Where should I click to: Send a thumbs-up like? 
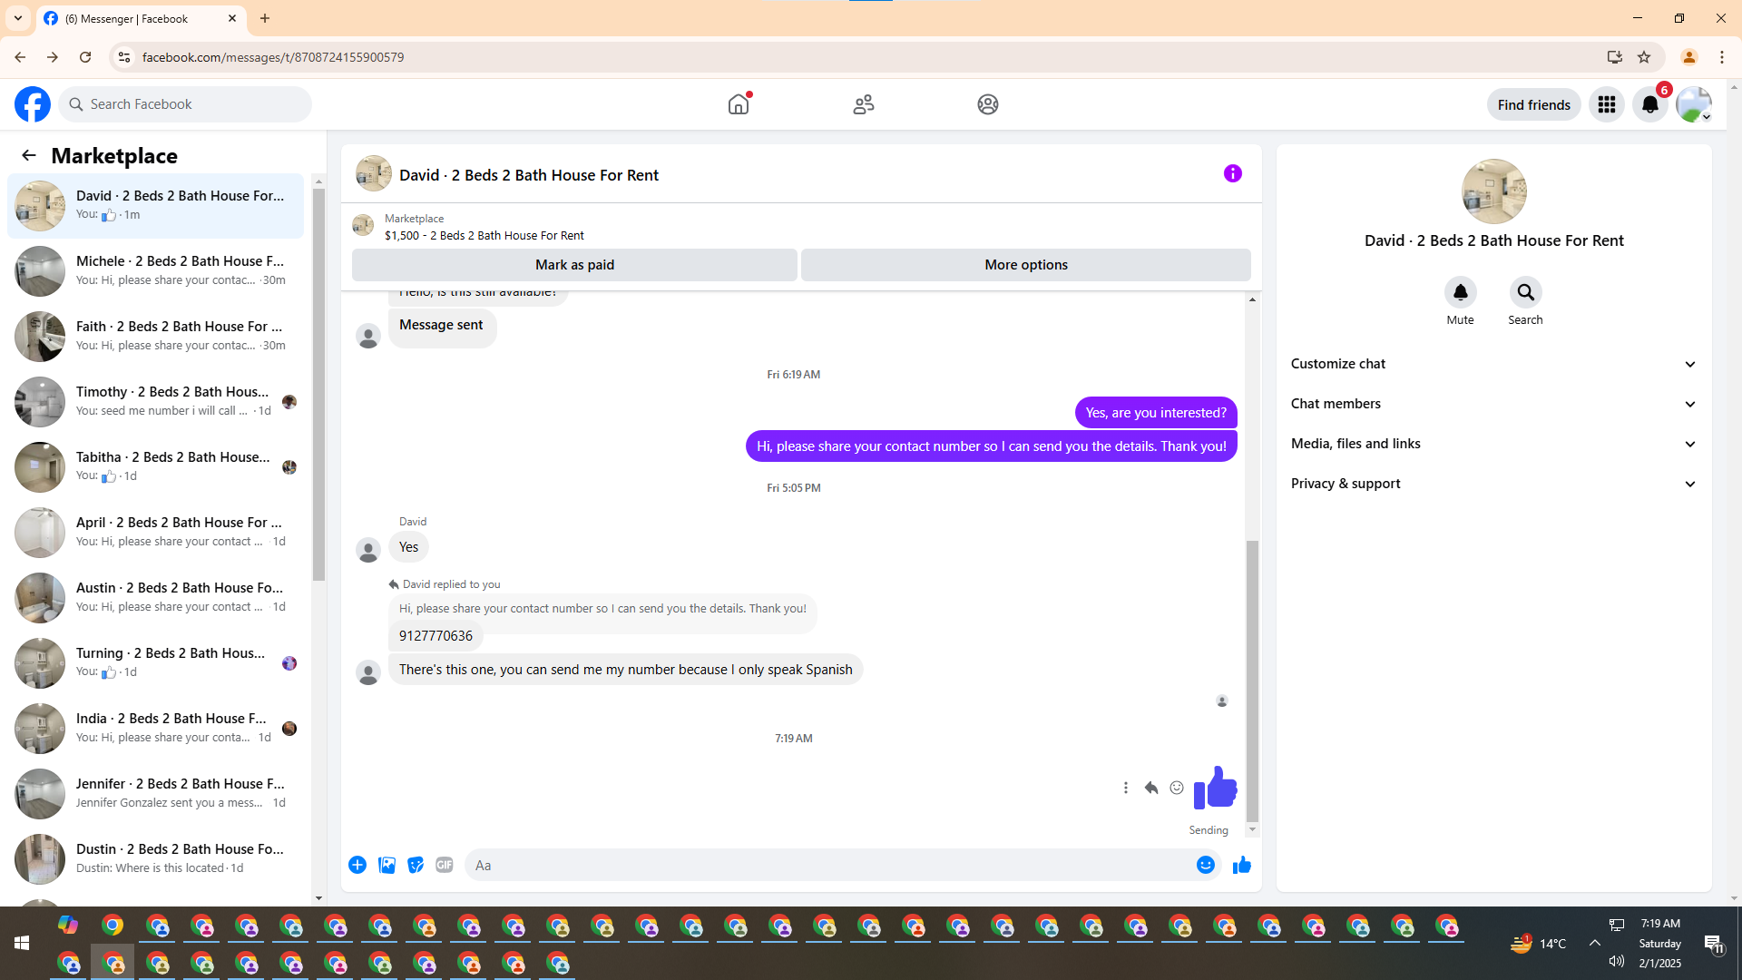point(1242,865)
